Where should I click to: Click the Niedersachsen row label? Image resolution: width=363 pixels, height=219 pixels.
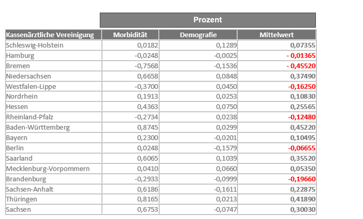[28, 76]
